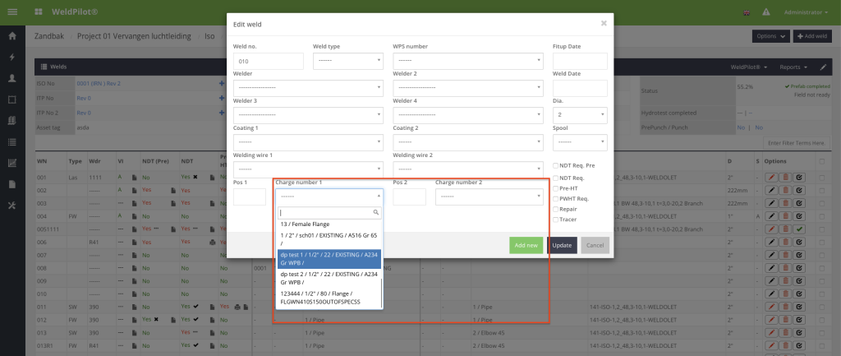Viewport: 841px width, 356px height.
Task: Click the lightning bolt sidebar icon
Action: coord(12,58)
